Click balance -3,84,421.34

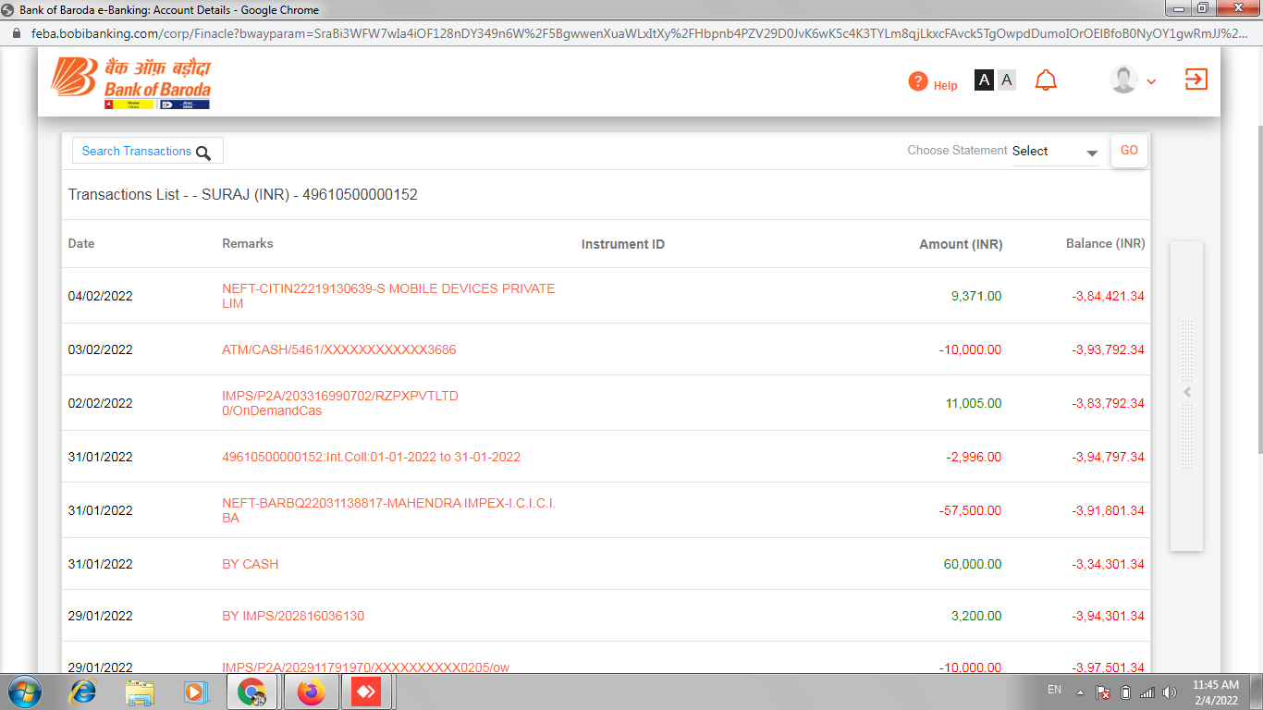coord(1108,297)
